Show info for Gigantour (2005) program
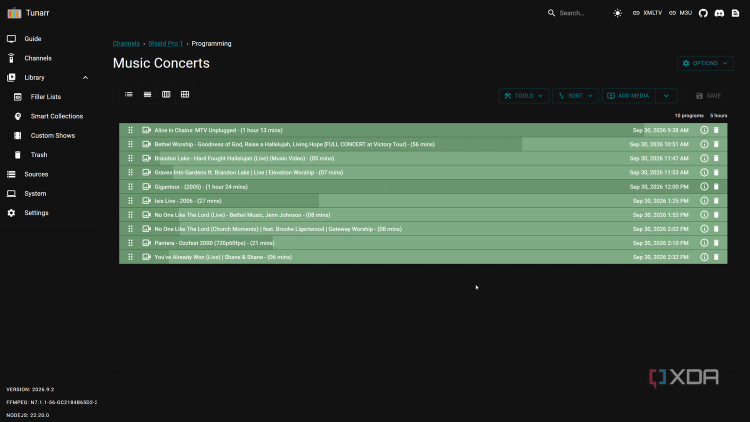Viewport: 750px width, 422px height. 704,186
